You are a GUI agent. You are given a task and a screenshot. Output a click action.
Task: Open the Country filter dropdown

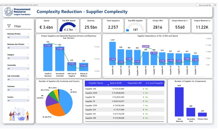point(18,101)
